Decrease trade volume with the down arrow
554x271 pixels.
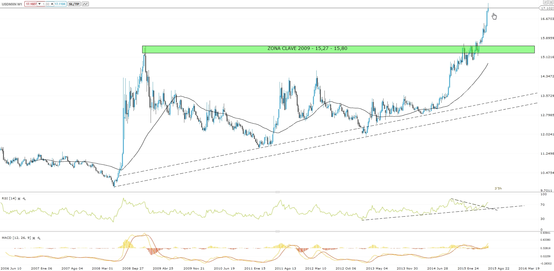pos(39,4)
